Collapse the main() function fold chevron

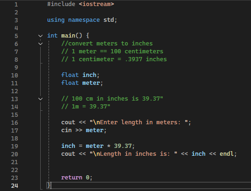(41, 36)
